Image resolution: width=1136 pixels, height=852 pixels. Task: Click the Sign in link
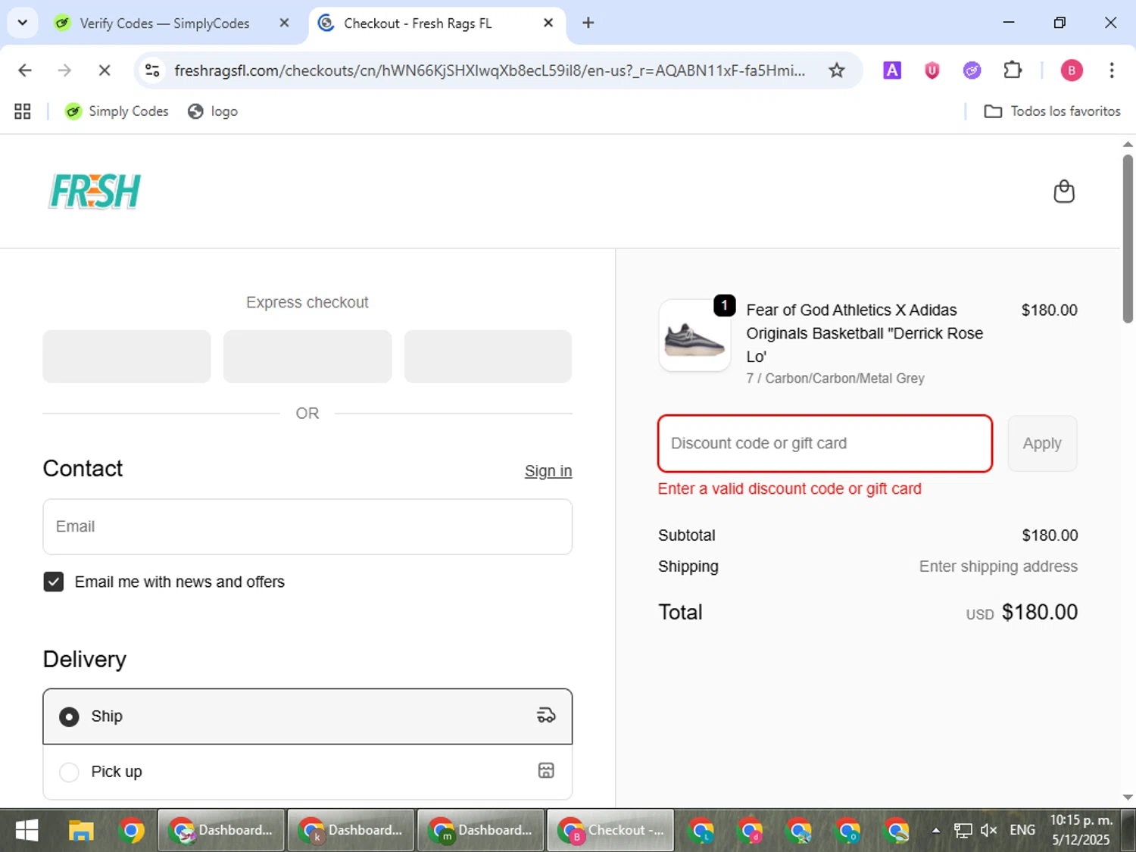[x=548, y=471]
